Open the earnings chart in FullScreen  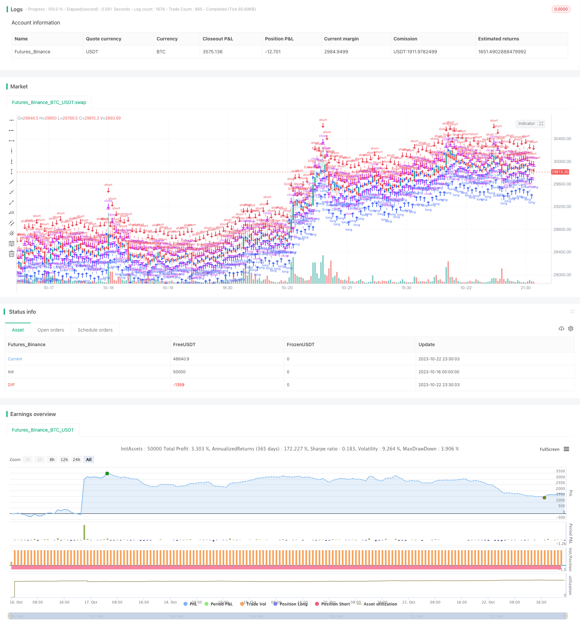click(549, 449)
